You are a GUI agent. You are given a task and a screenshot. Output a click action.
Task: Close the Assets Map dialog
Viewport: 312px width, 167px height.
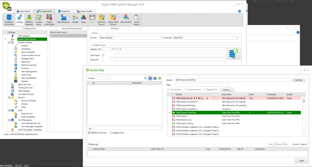pyautogui.click(x=301, y=161)
